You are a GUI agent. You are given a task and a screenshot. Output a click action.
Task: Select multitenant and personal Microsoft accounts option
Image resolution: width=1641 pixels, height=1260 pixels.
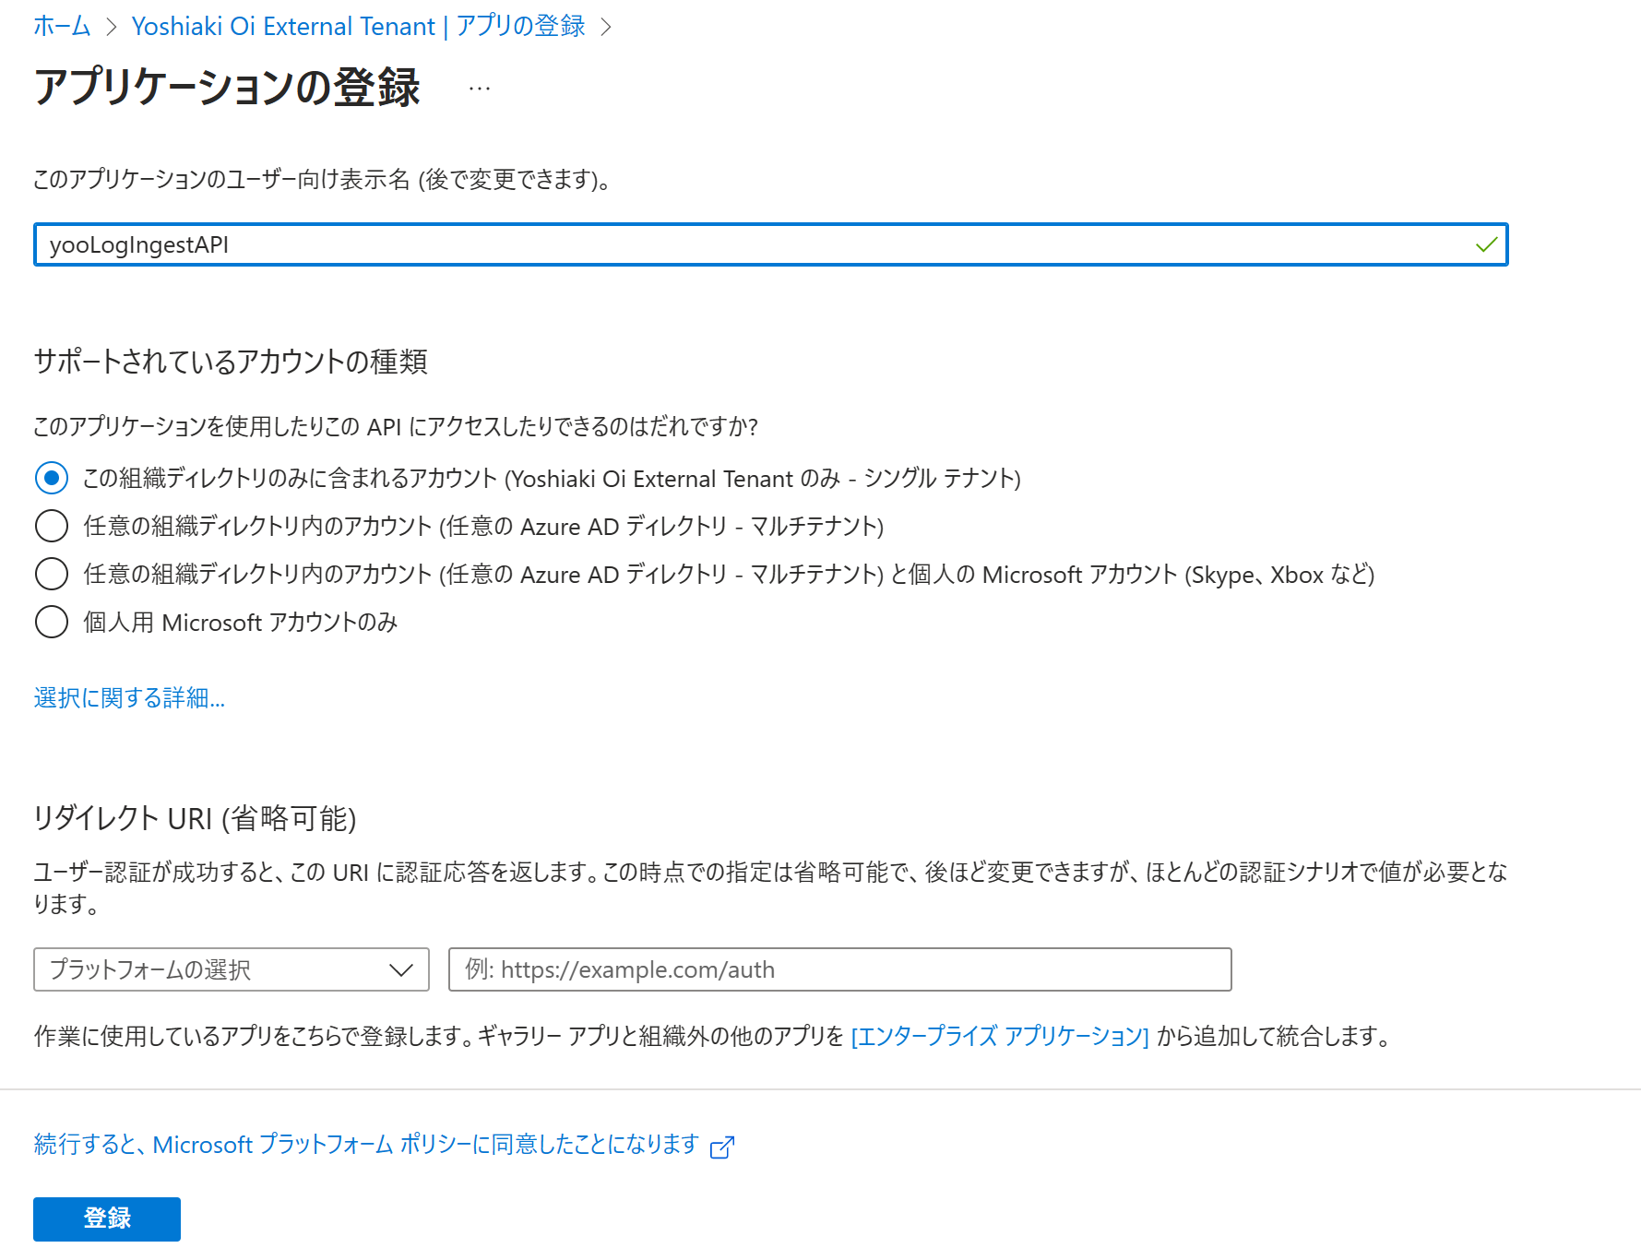(x=52, y=574)
